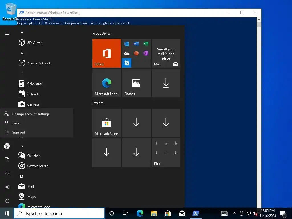Viewport: 292px width, 219px height.
Task: Click the muted volume tray icon
Action: click(x=255, y=213)
